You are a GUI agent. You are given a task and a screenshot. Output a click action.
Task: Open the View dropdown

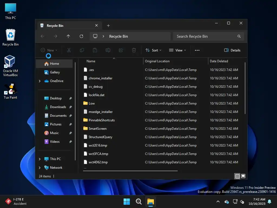pos(177,50)
